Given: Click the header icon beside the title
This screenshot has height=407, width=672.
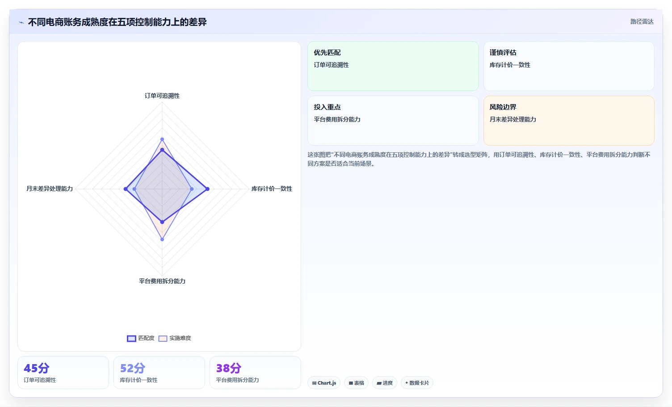Looking at the screenshot, I should tap(21, 22).
